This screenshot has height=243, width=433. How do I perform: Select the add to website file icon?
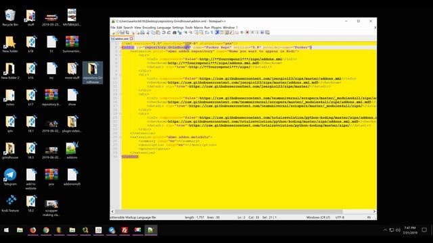point(30,179)
